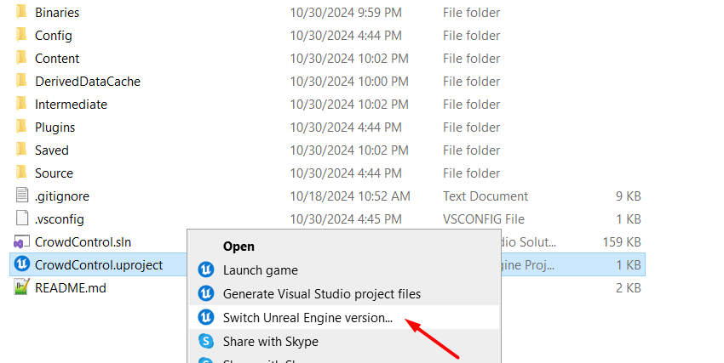The height and width of the screenshot is (363, 724).
Task: Select the Content folder name
Action: [57, 59]
